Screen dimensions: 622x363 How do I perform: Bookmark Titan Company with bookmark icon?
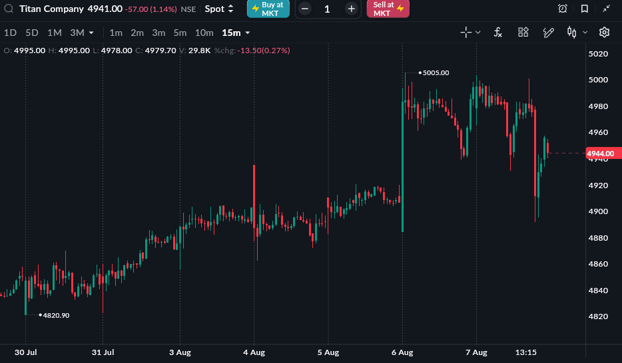click(x=584, y=9)
